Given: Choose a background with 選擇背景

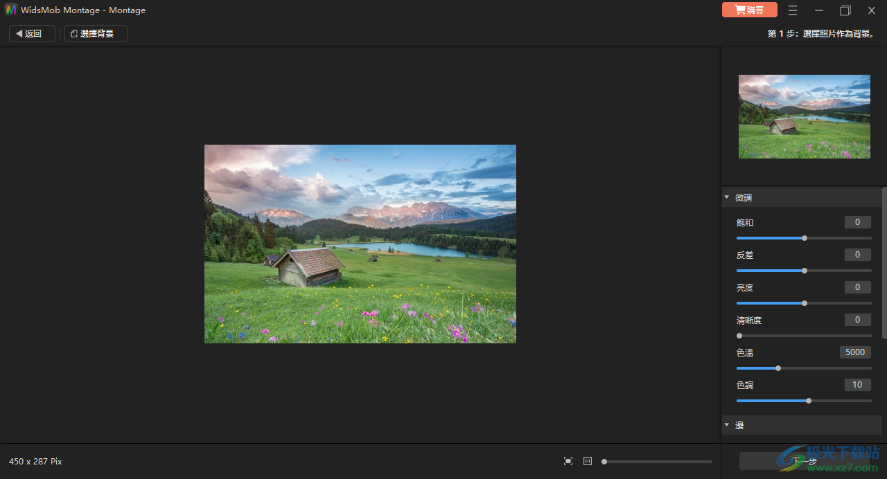Looking at the screenshot, I should pos(96,33).
